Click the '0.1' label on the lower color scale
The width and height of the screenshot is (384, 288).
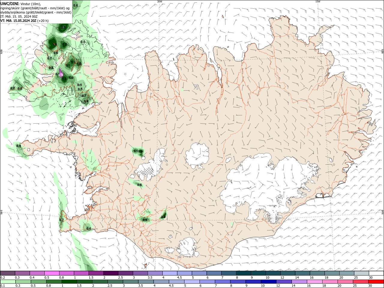[2, 286]
